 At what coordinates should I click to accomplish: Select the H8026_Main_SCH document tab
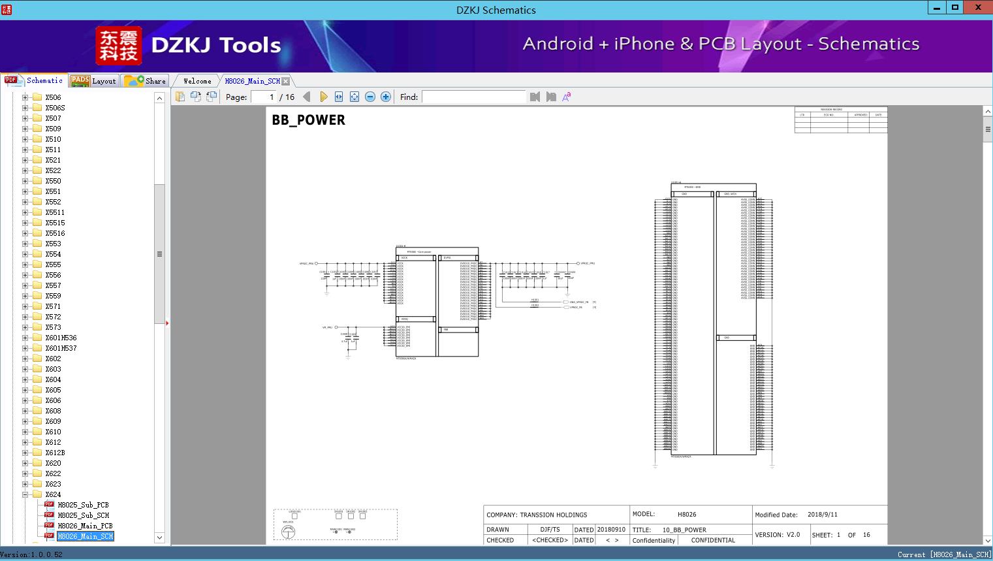pos(252,81)
